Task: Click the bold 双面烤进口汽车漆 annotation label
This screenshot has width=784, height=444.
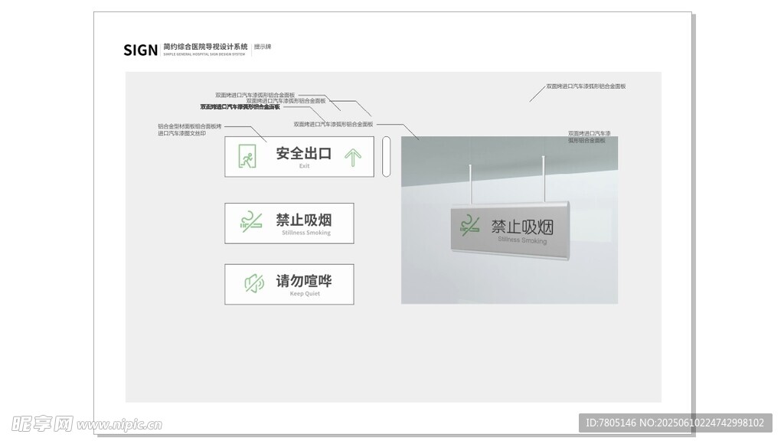Action: point(240,107)
